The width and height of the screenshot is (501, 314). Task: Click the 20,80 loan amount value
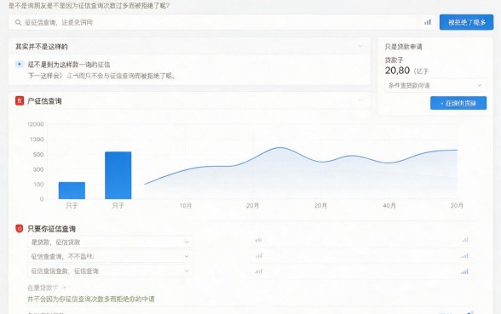(x=397, y=71)
